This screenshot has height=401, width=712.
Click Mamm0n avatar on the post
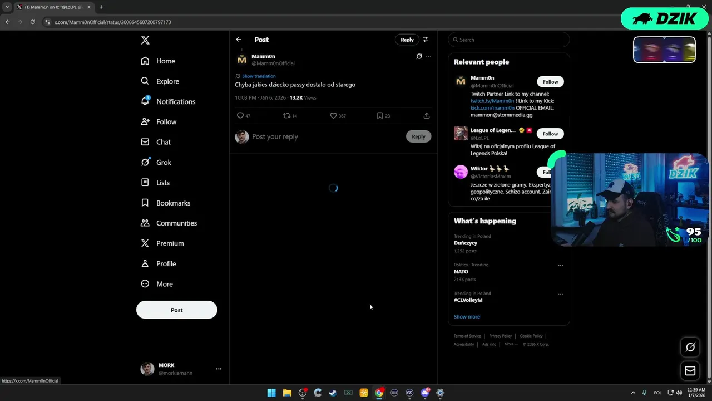pyautogui.click(x=242, y=59)
